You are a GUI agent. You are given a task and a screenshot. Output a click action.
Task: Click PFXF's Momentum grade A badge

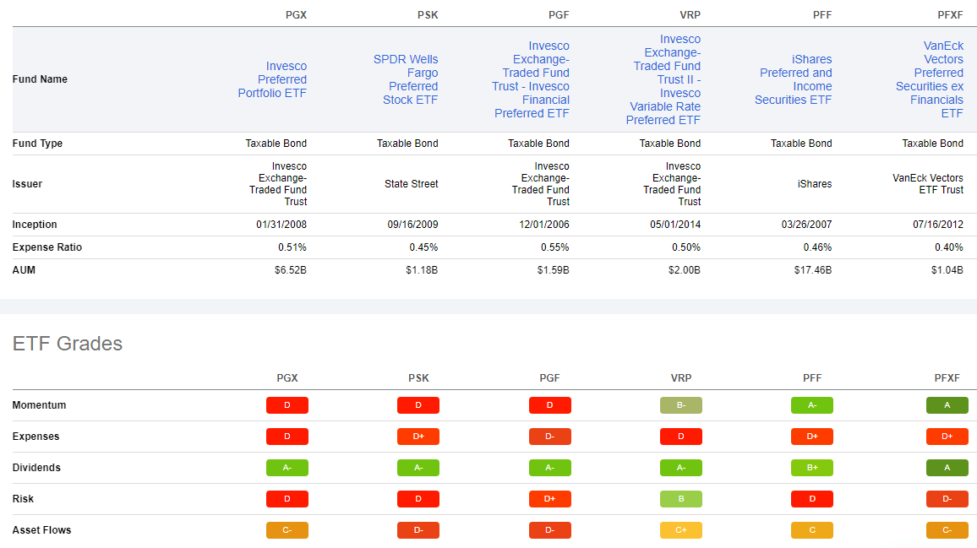tap(947, 405)
